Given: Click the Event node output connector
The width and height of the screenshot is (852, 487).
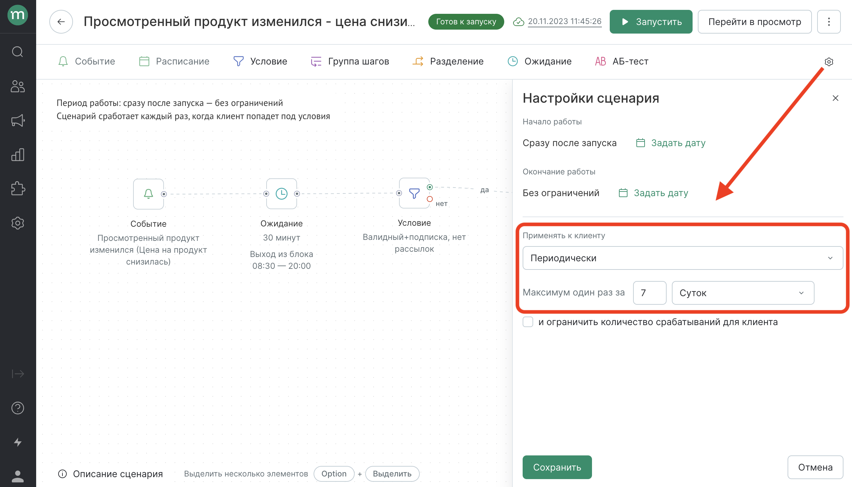Looking at the screenshot, I should coord(164,194).
